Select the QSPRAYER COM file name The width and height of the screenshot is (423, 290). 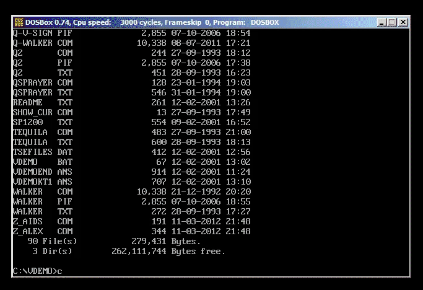pos(42,82)
